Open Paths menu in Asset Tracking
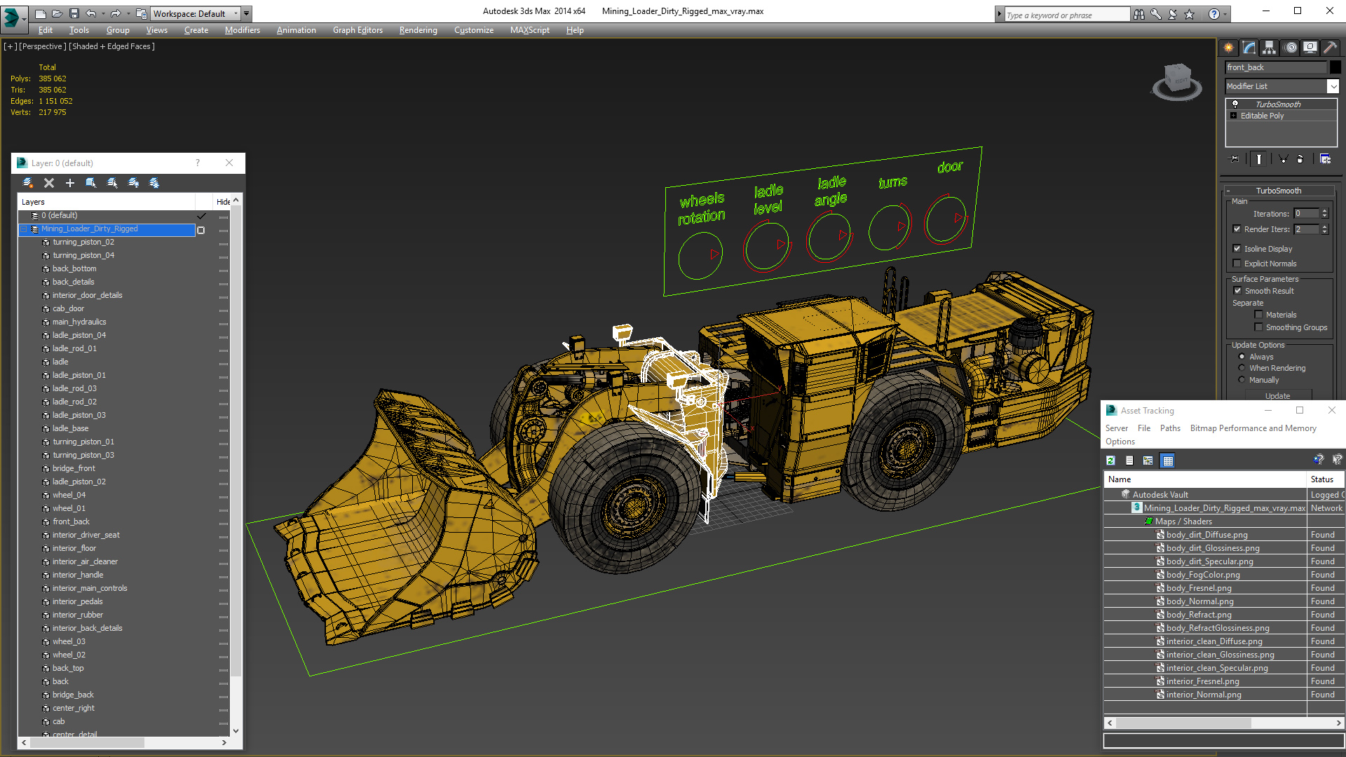The image size is (1346, 757). [1169, 428]
